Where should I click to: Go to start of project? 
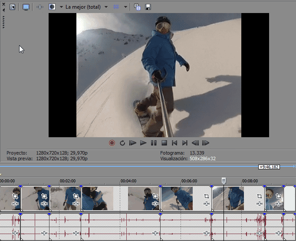174,143
